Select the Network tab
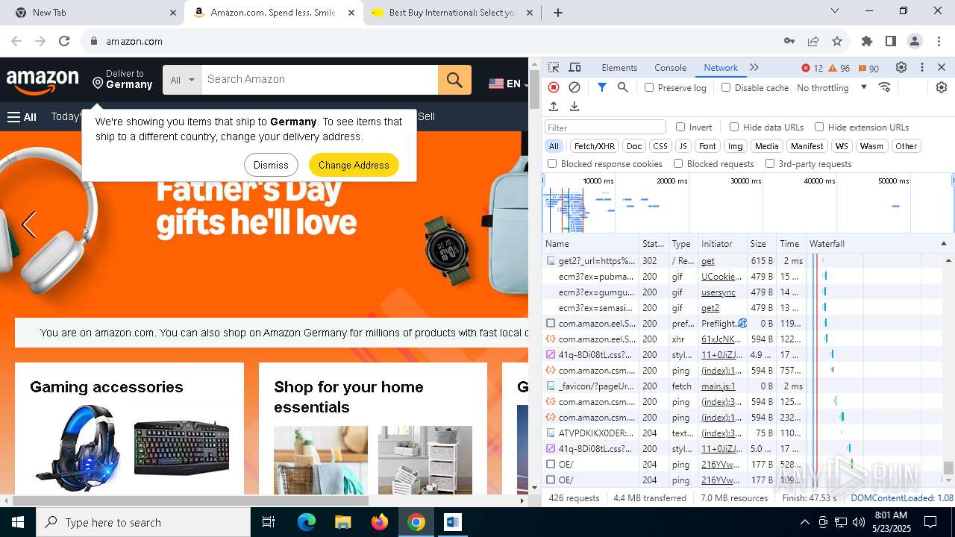955x537 pixels. tap(721, 68)
